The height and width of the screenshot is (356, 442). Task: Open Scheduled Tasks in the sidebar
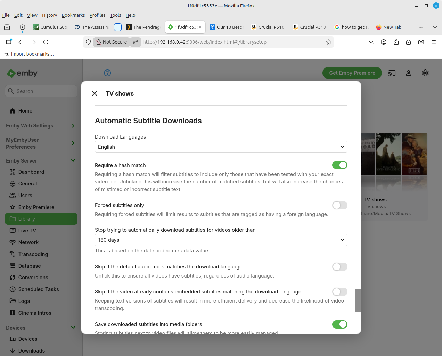[x=38, y=289]
